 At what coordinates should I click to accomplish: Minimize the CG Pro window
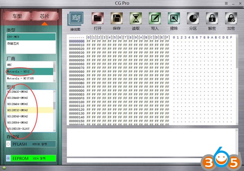[233, 3]
